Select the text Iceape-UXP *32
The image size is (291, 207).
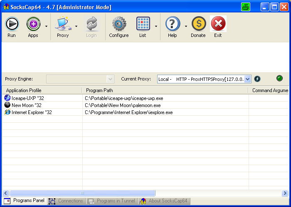[x=28, y=98]
